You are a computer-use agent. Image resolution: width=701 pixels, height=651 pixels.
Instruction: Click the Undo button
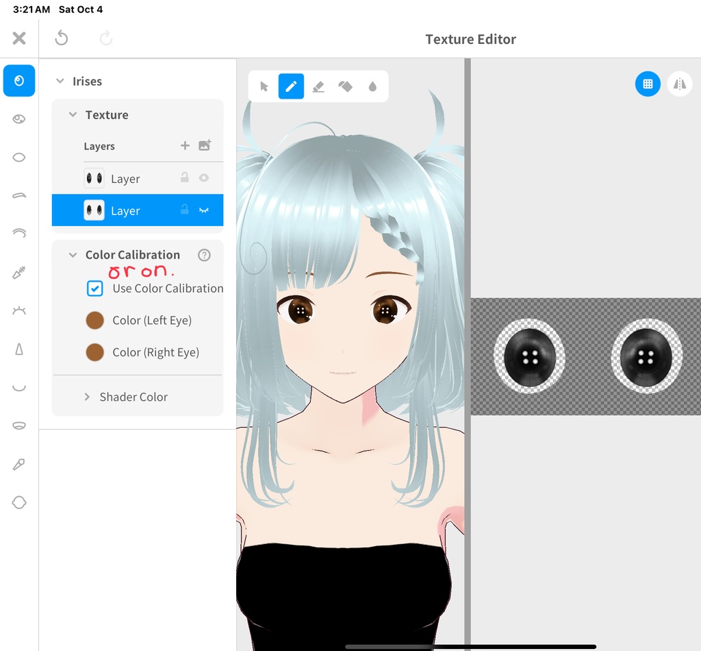(x=61, y=38)
